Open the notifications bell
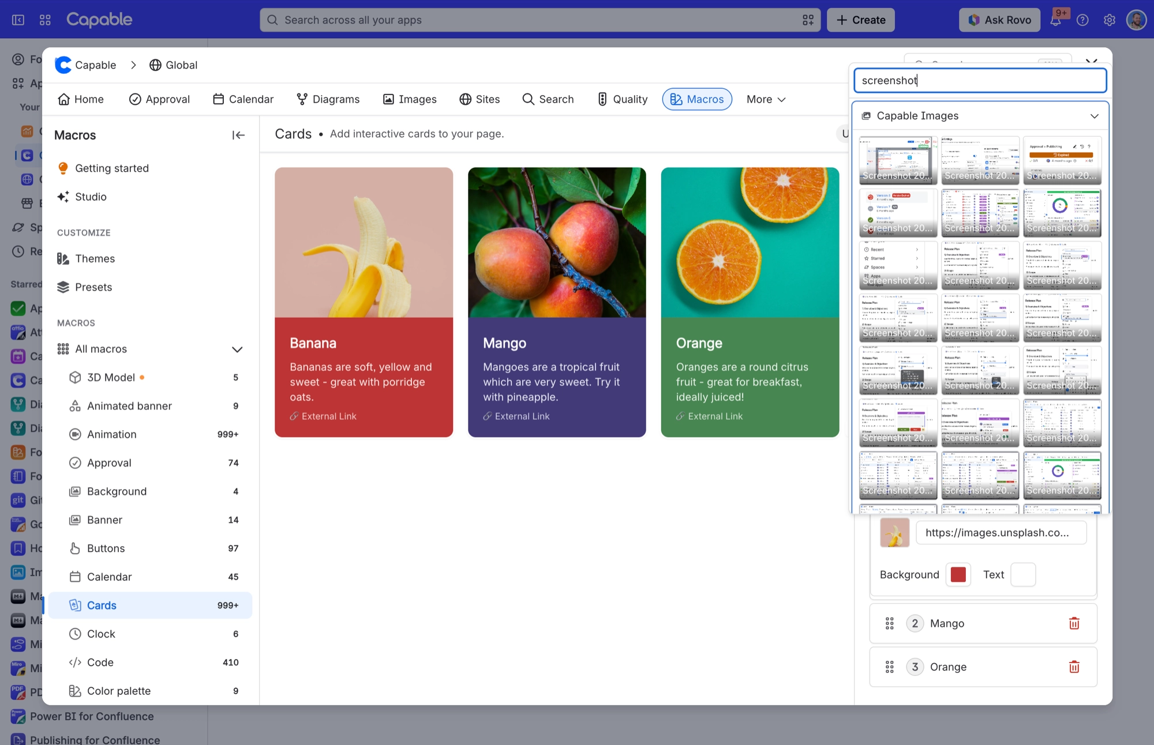The image size is (1154, 745). pos(1055,20)
